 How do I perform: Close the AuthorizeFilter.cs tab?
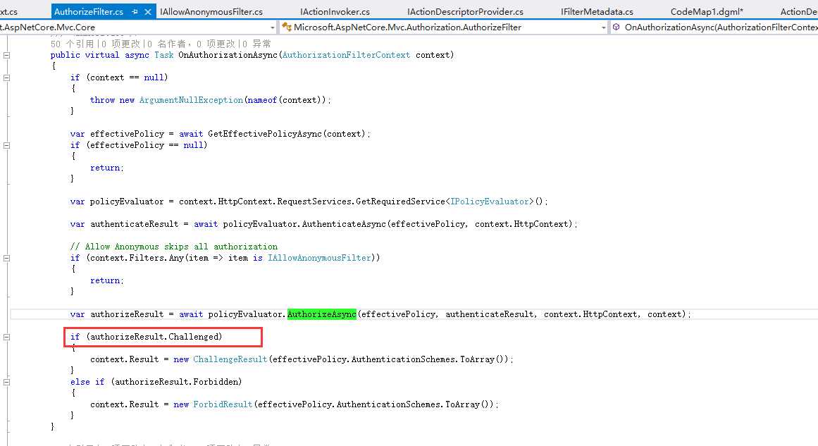(148, 11)
